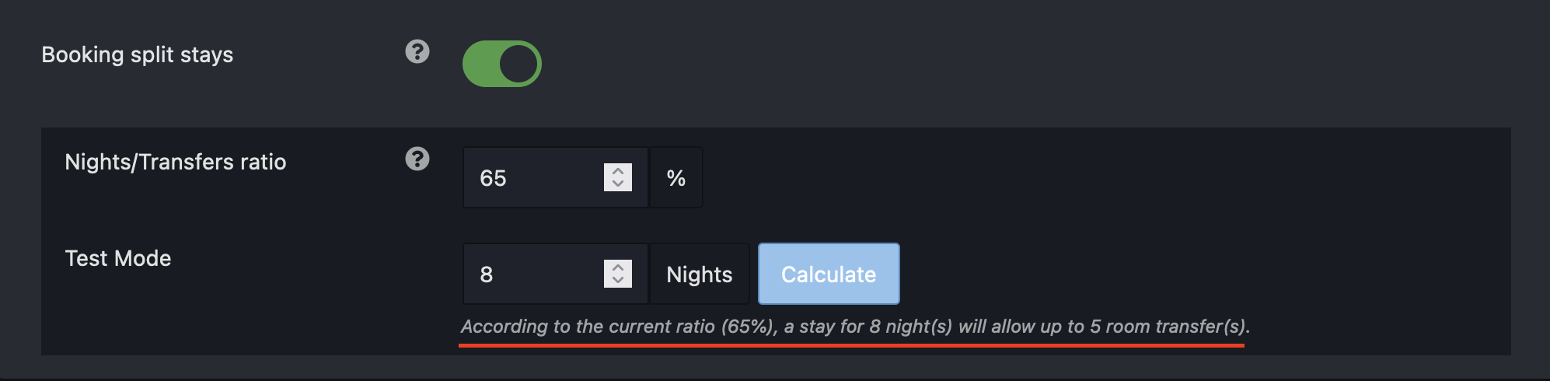
Task: Open help icon for Booking split stays
Action: coord(417,52)
